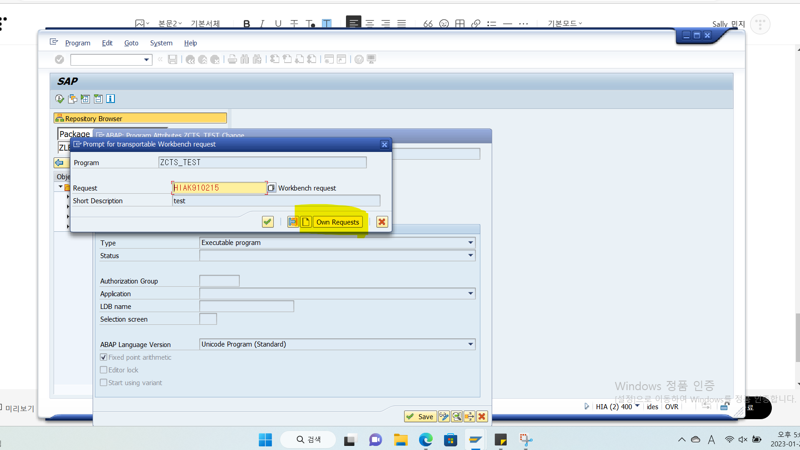This screenshot has height=450, width=800.
Task: Click the Customize Local Layout monitor icon
Action: click(372, 59)
